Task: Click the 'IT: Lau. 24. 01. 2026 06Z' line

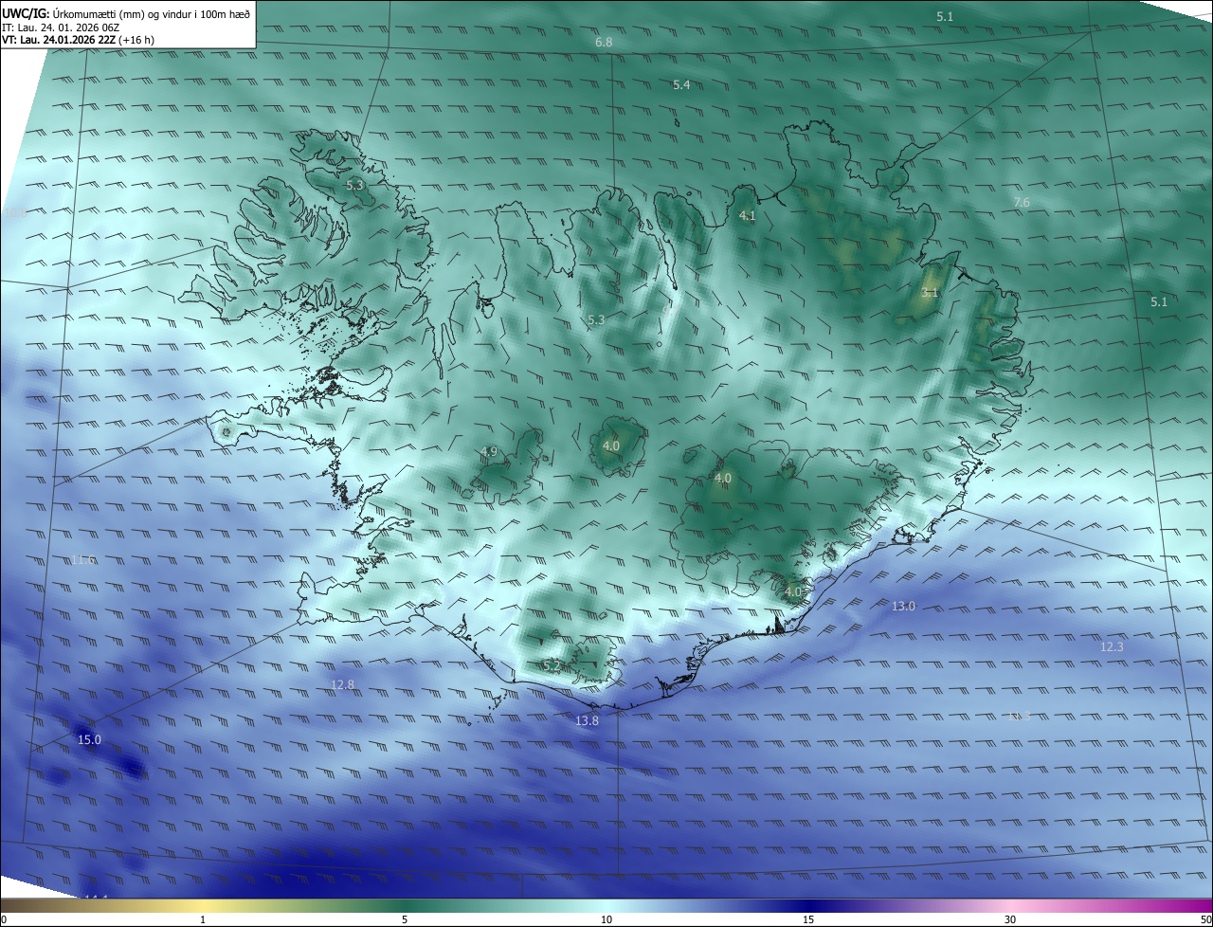Action: (x=60, y=27)
